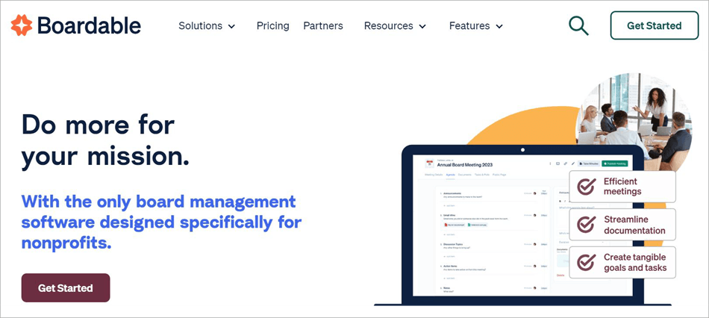Open the Pricing page
The width and height of the screenshot is (709, 318).
[x=272, y=26]
